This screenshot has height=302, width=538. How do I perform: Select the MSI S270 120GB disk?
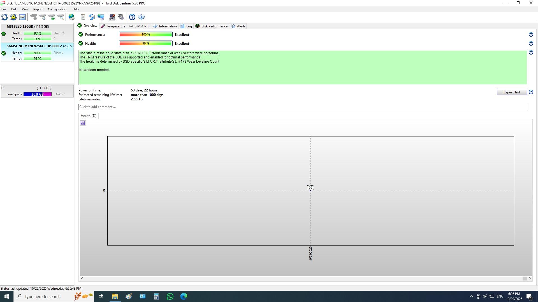(x=28, y=27)
